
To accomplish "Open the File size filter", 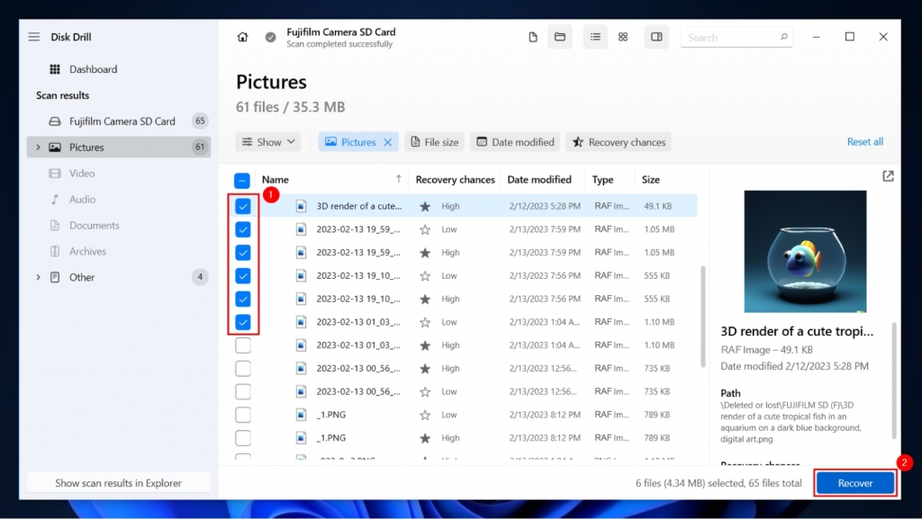I will pos(434,141).
